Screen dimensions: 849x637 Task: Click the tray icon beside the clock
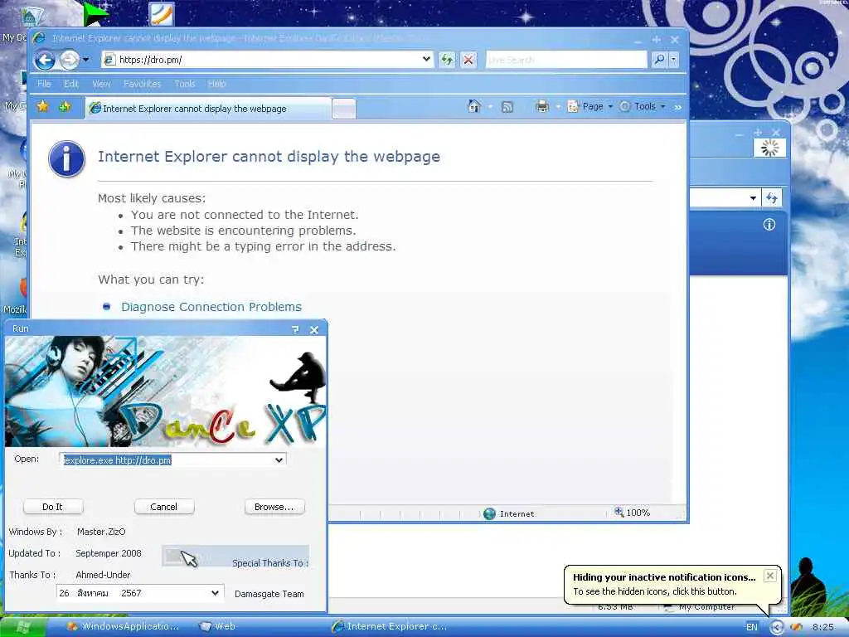[796, 627]
